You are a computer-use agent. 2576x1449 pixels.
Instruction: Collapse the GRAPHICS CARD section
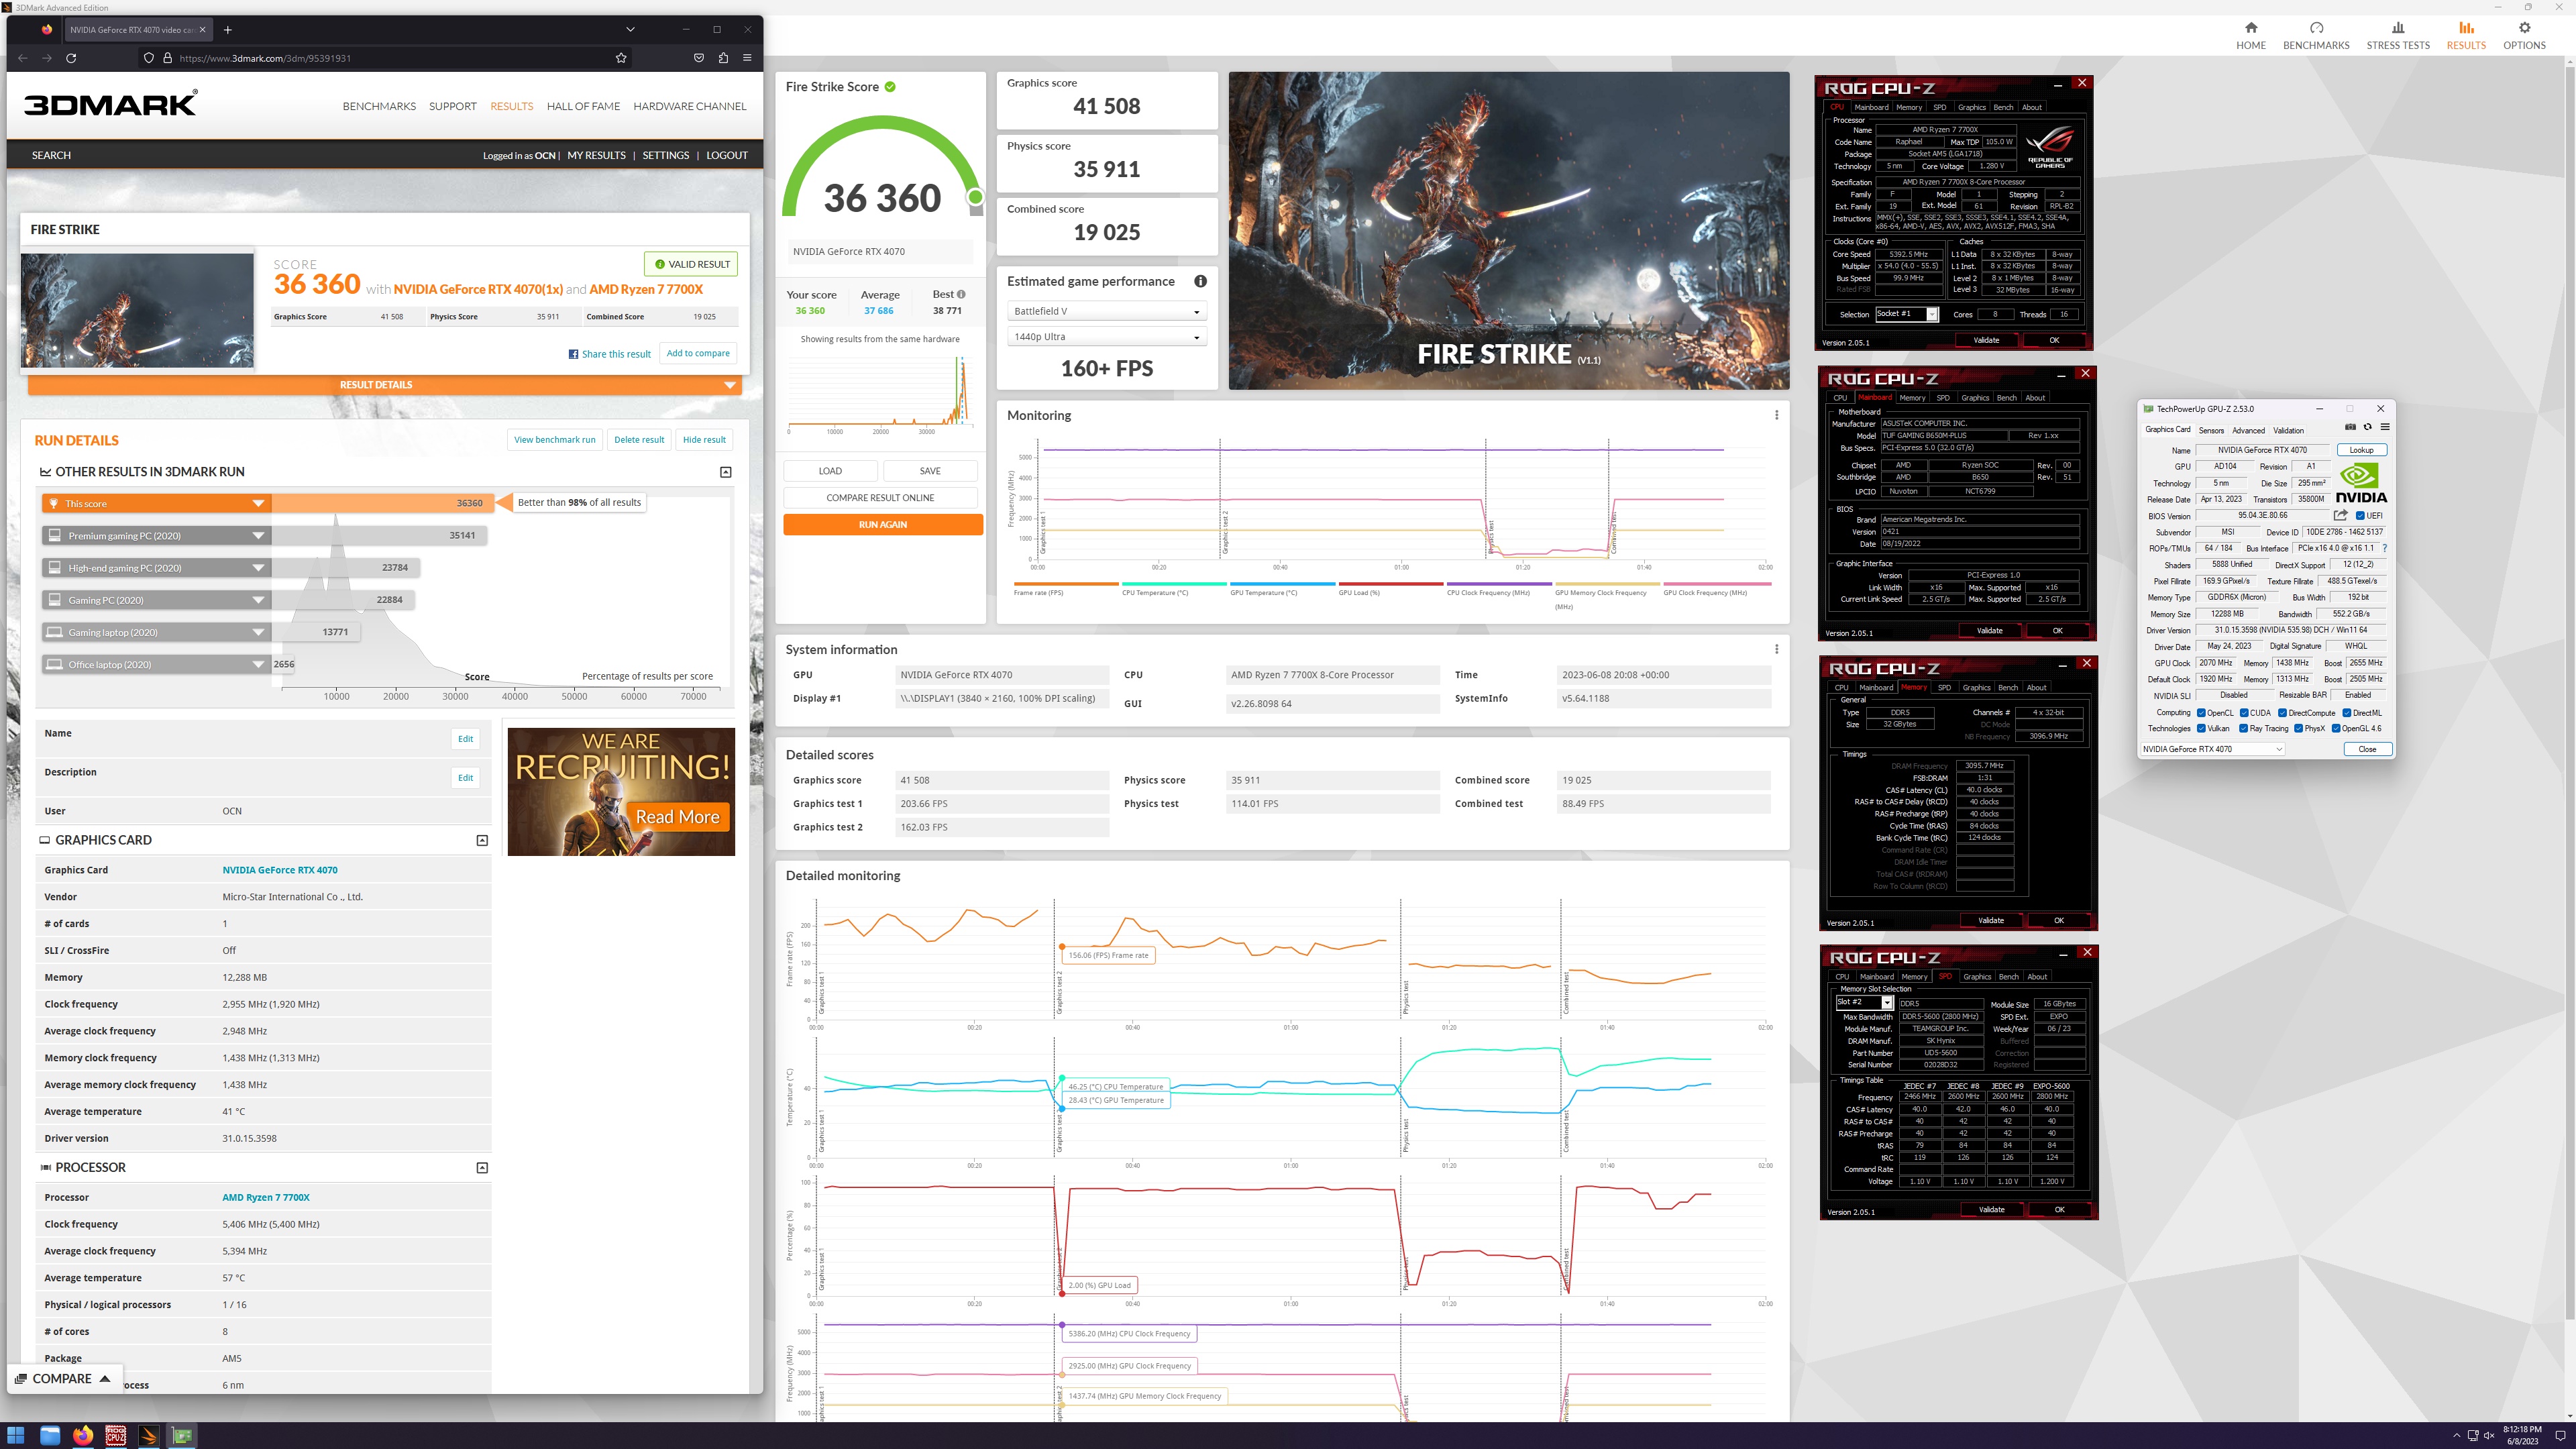pyautogui.click(x=482, y=840)
